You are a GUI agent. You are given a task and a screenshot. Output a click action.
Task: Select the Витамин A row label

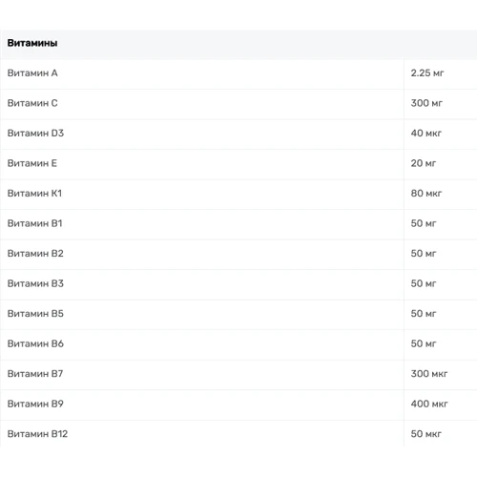tap(32, 73)
